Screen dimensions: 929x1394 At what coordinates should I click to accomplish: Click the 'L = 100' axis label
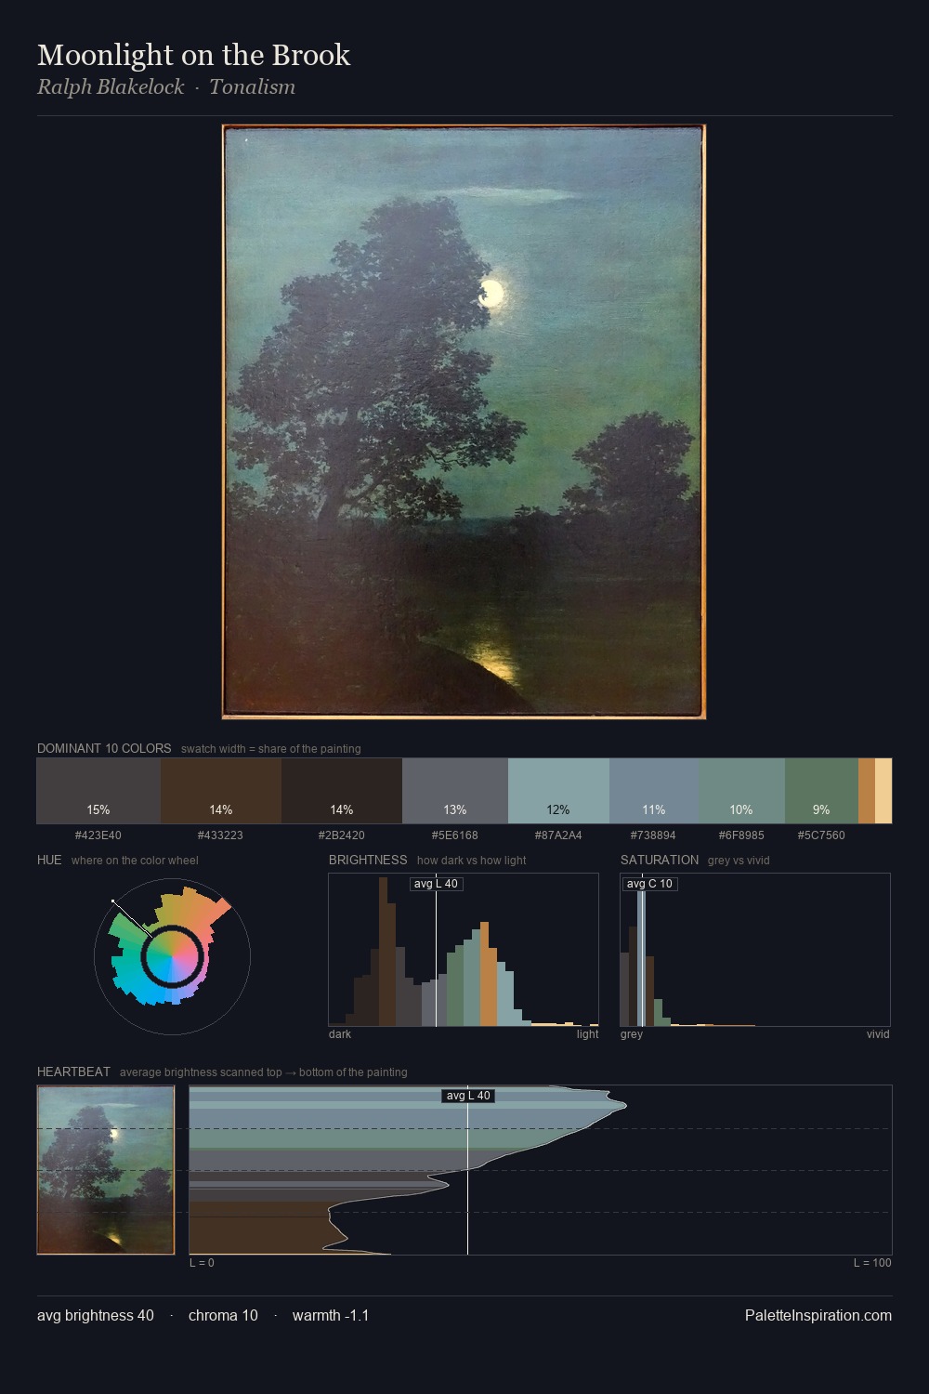872,1263
